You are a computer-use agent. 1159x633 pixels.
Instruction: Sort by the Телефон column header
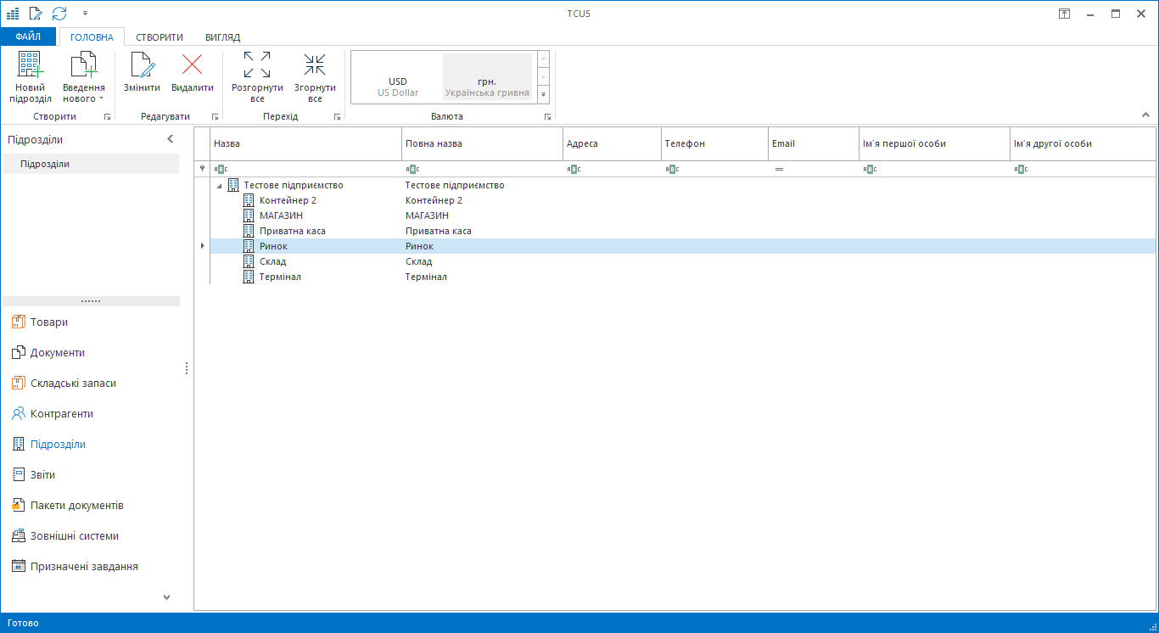714,143
